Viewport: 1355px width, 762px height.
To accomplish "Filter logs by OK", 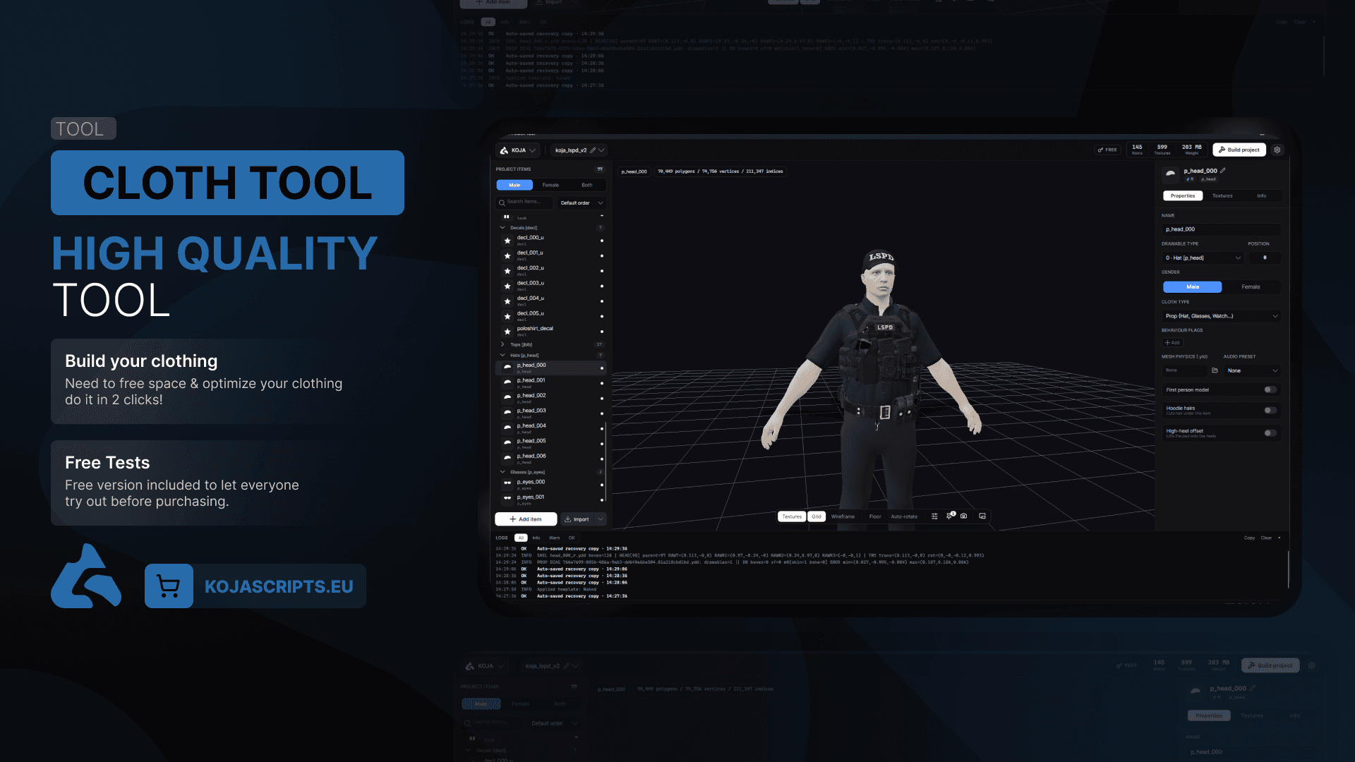I will [x=572, y=538].
